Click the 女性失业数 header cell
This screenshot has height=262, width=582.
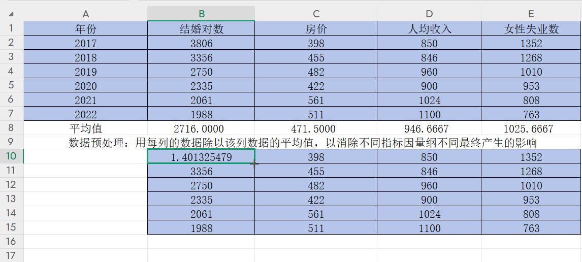(x=531, y=28)
